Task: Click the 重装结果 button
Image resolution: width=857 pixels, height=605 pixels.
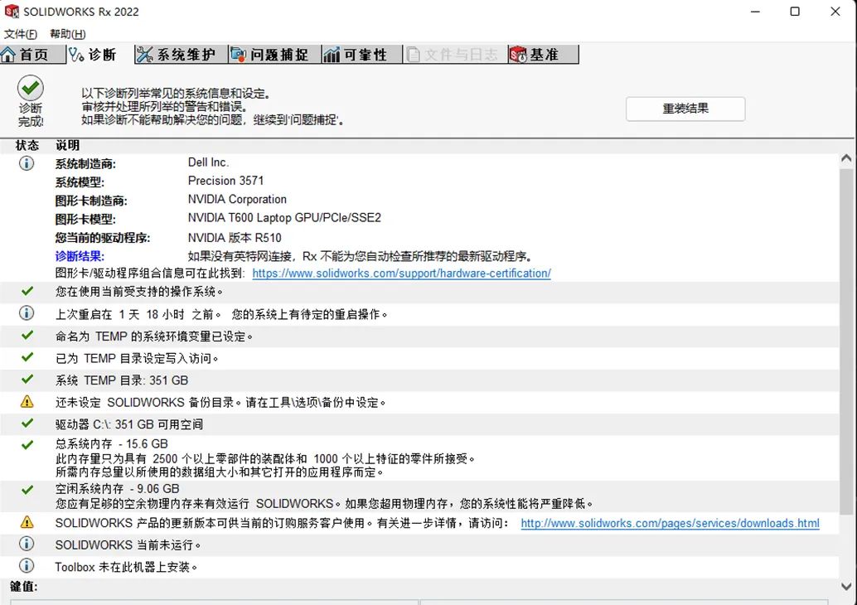Action: [x=685, y=109]
